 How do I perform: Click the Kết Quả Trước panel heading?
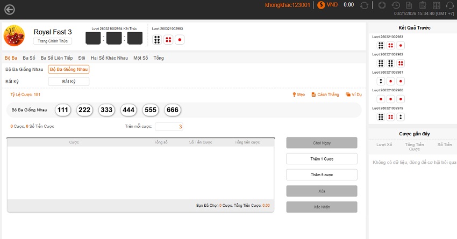tap(415, 28)
